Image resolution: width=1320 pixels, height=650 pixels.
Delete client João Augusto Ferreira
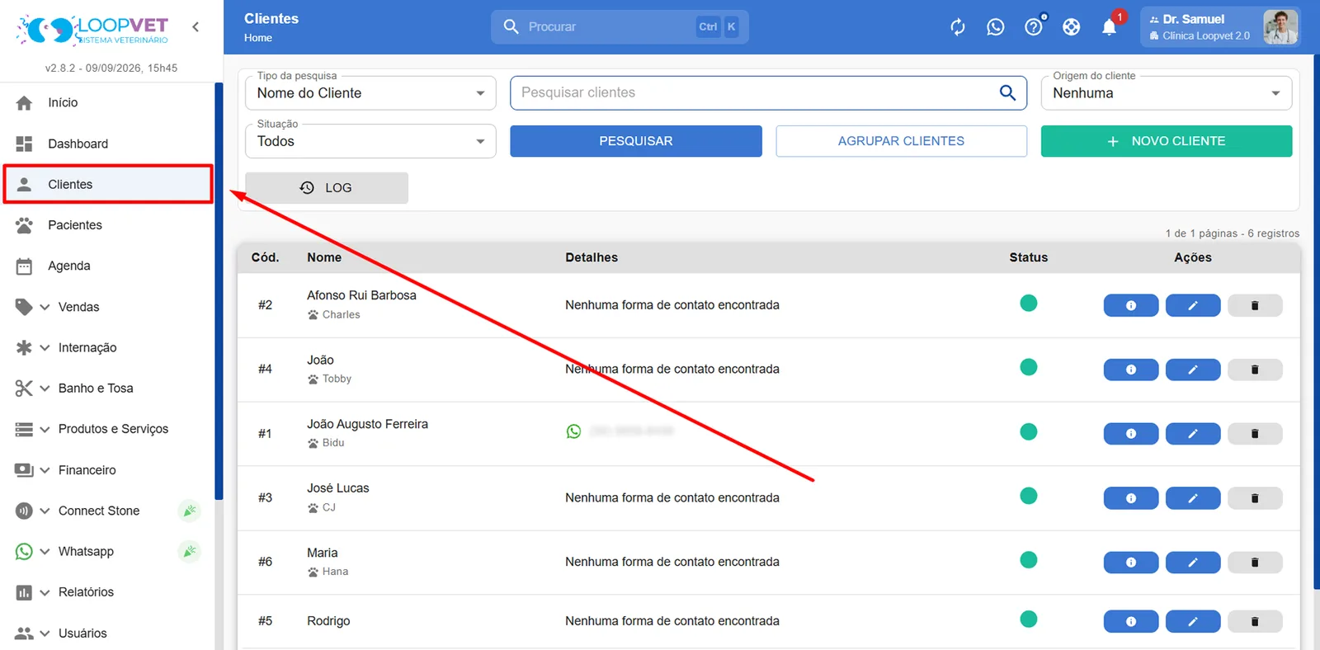[x=1255, y=434]
